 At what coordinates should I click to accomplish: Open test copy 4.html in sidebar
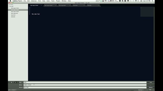click(15, 12)
